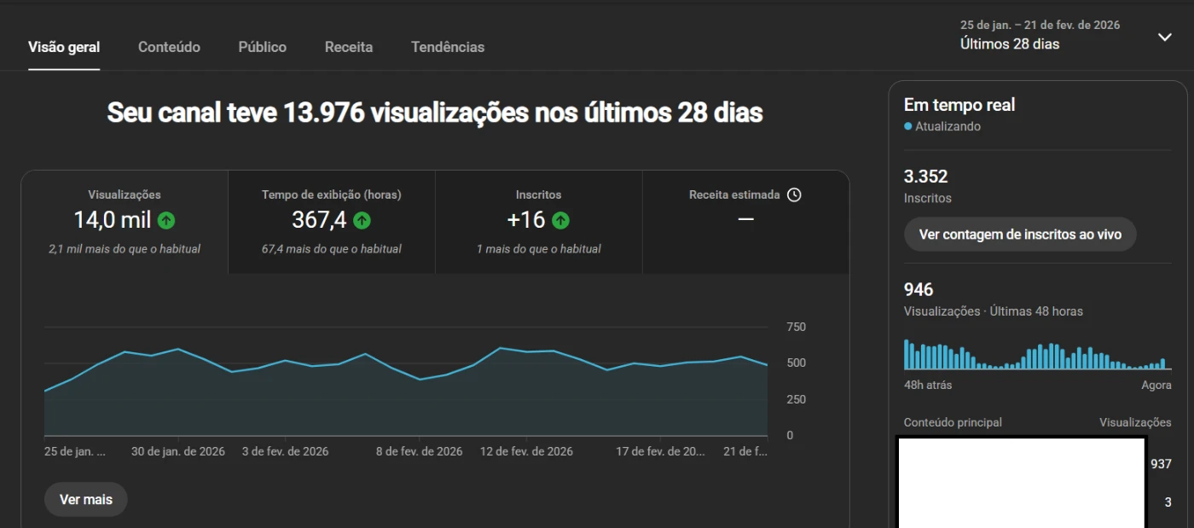
Task: Open the Público tab
Action: coord(262,47)
